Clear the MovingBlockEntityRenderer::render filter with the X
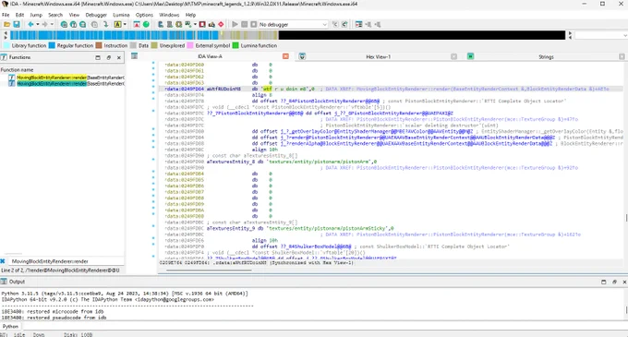Viewport: 628px width, 337px height. click(3, 261)
